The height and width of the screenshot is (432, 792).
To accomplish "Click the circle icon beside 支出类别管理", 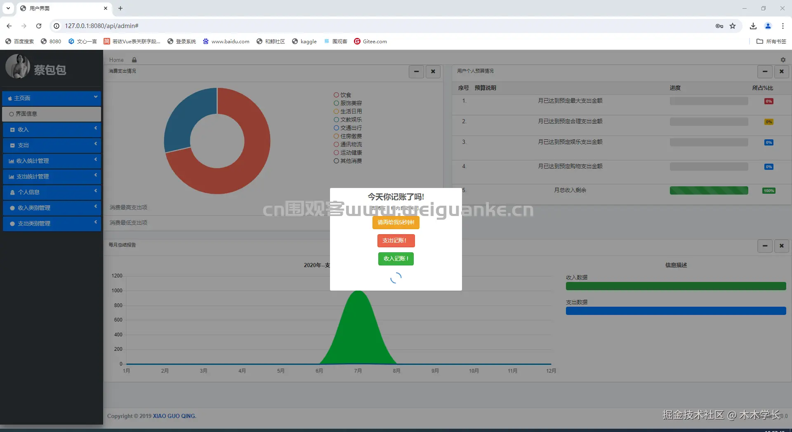I will 12,224.
